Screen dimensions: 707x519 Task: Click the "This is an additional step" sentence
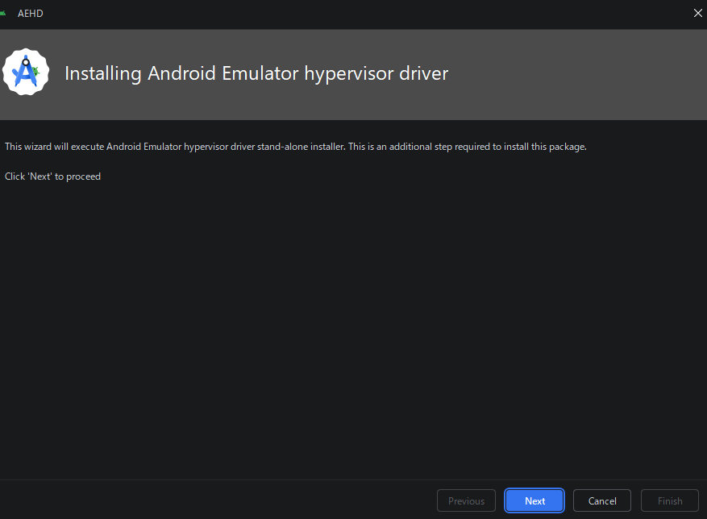(468, 147)
